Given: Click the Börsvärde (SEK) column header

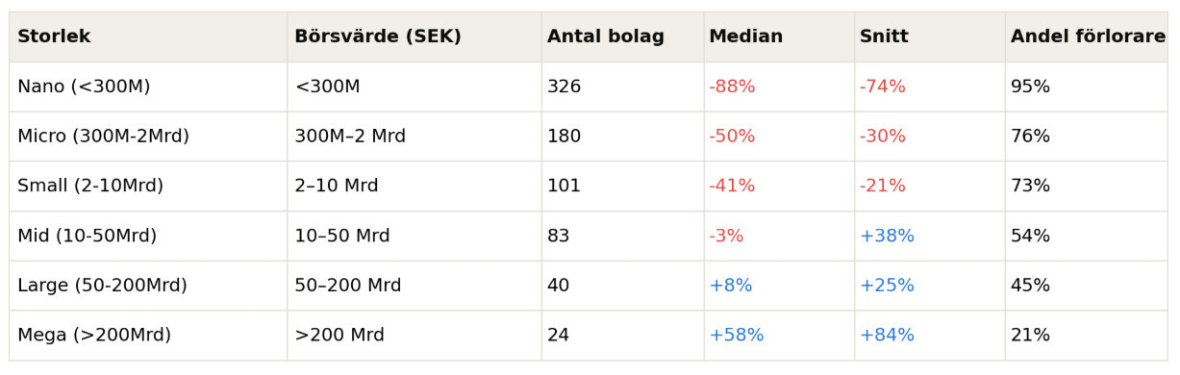Looking at the screenshot, I should pyautogui.click(x=378, y=37).
